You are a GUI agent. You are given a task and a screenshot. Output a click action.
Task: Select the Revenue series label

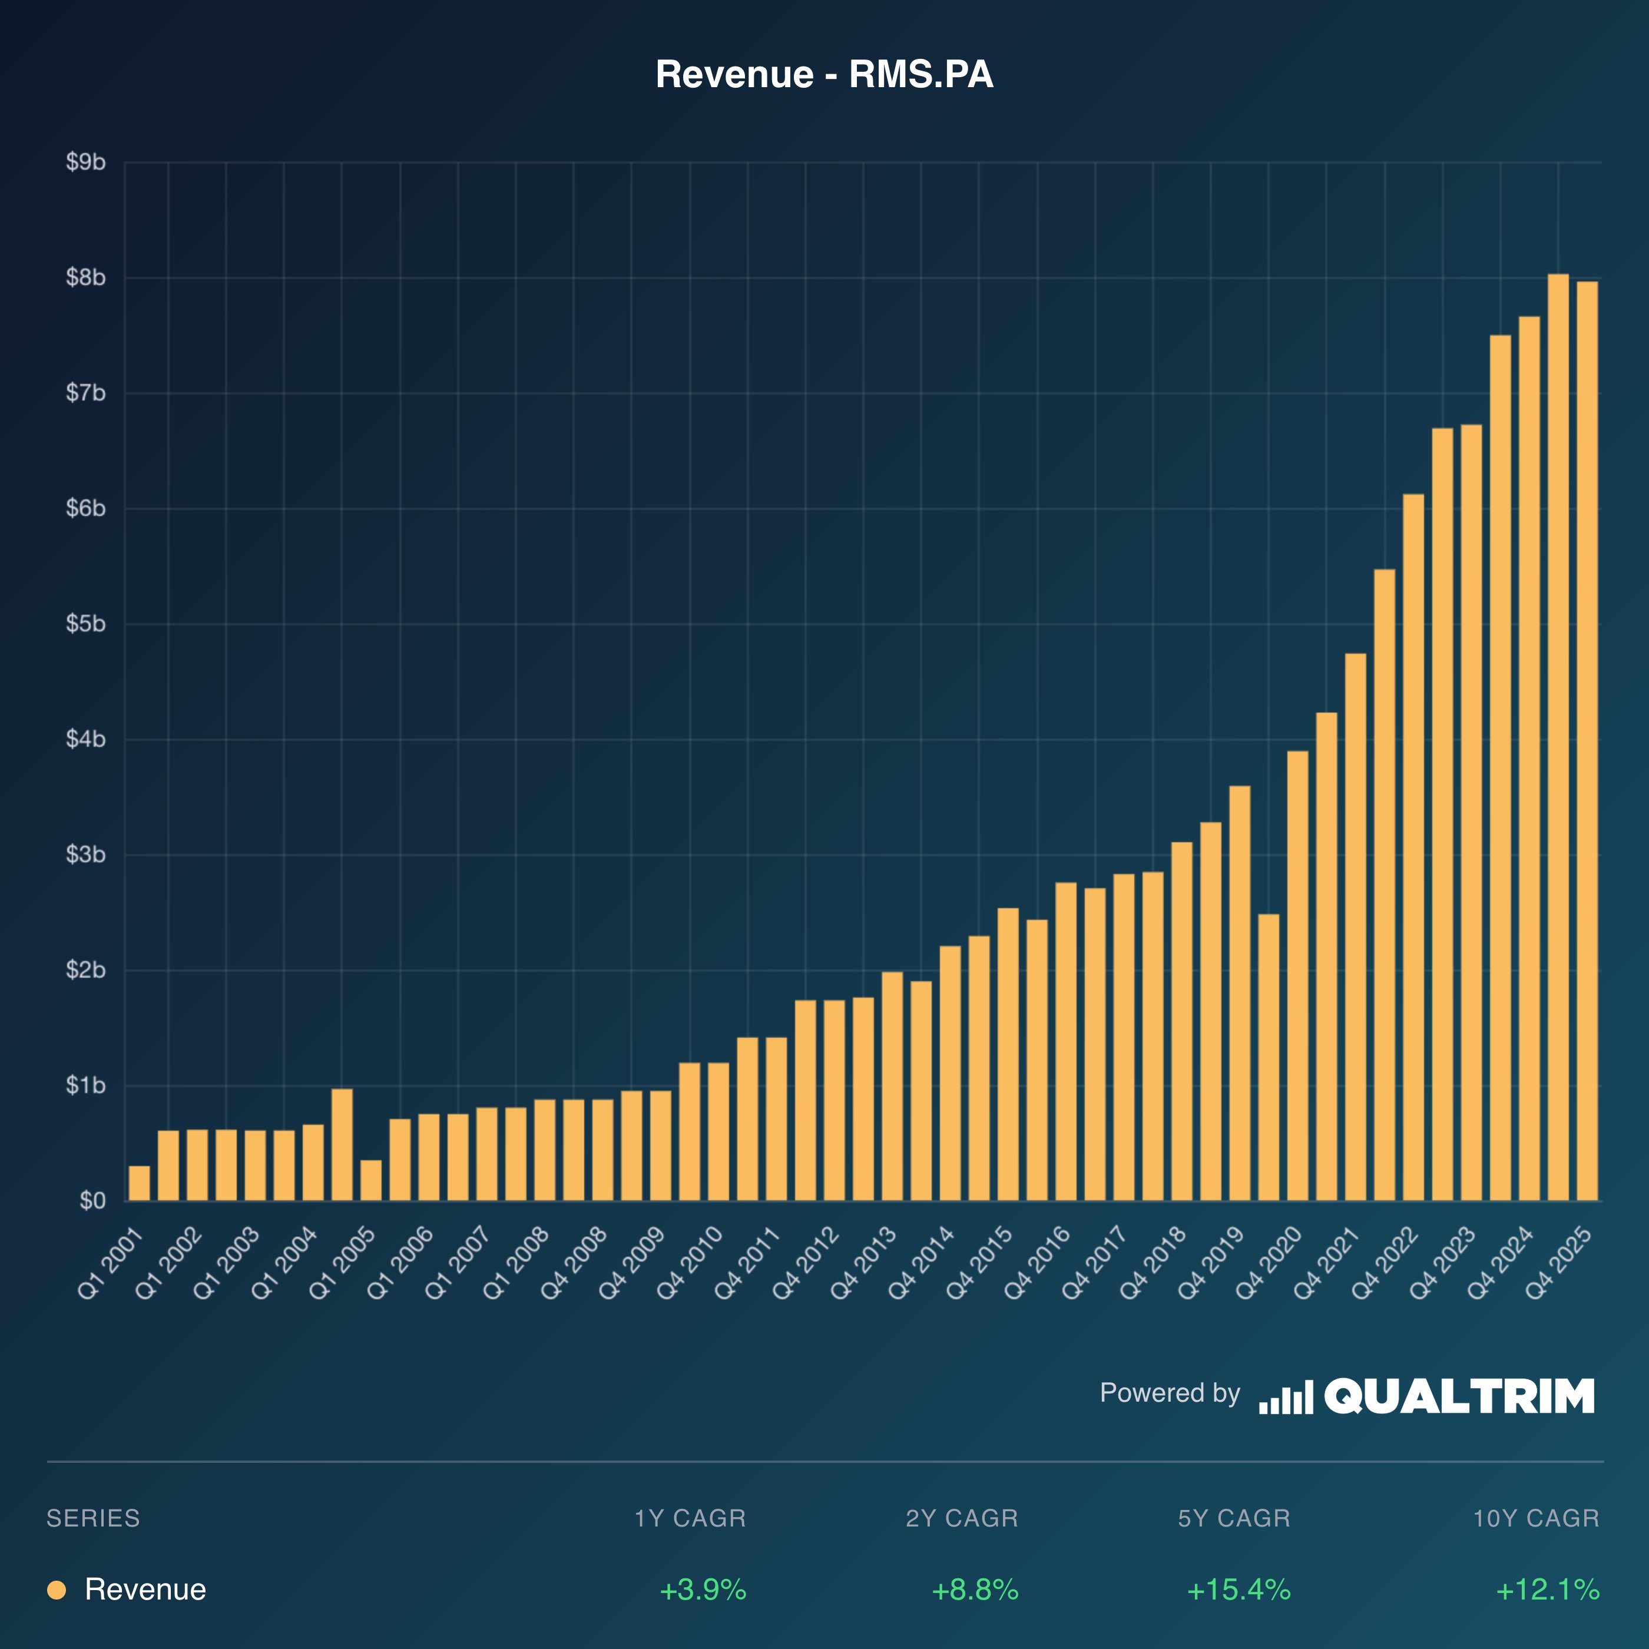pos(145,1590)
